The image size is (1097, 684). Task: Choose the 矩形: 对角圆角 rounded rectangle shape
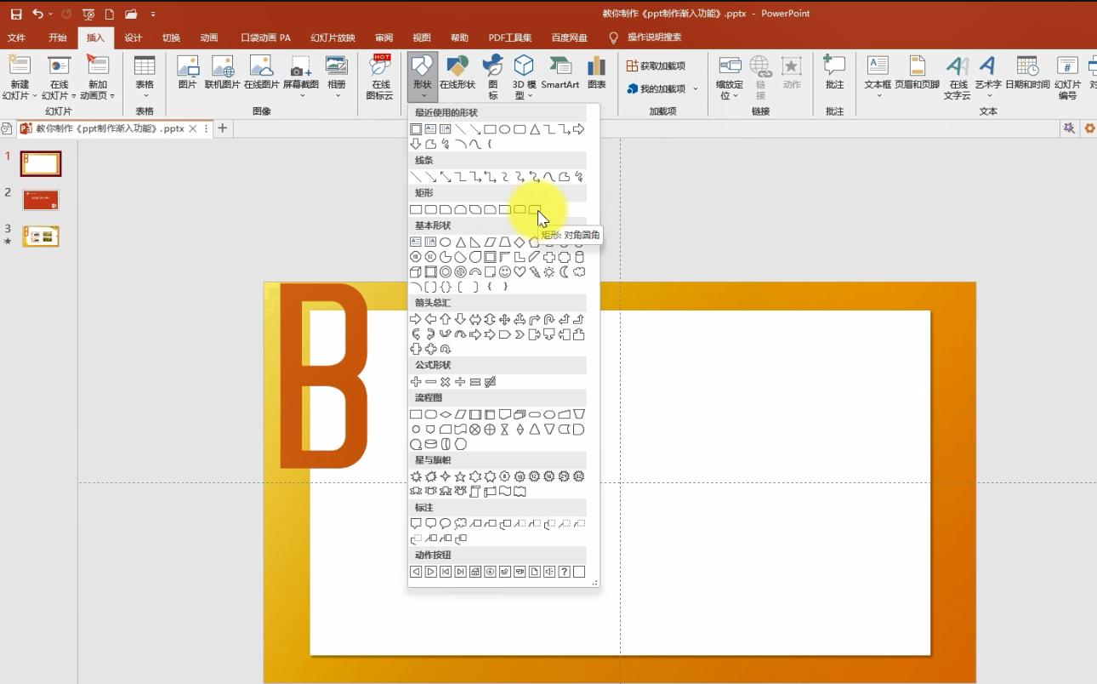536,209
